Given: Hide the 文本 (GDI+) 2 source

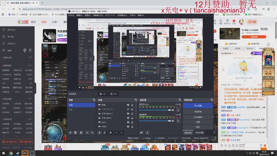Looking at the screenshot, I should [x=128, y=114].
